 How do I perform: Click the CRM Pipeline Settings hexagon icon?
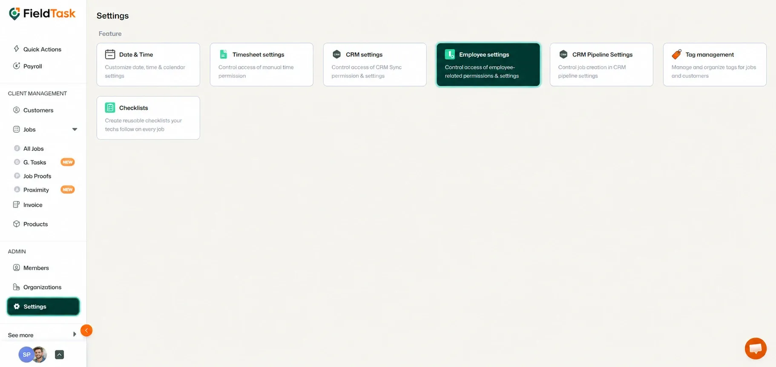pos(563,54)
